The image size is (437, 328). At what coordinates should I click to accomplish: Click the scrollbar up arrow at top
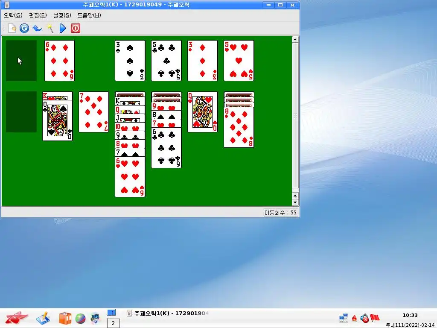tap(295, 39)
